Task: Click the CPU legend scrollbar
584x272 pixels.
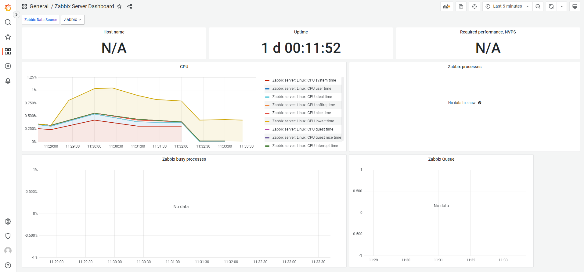Action: tap(343, 109)
